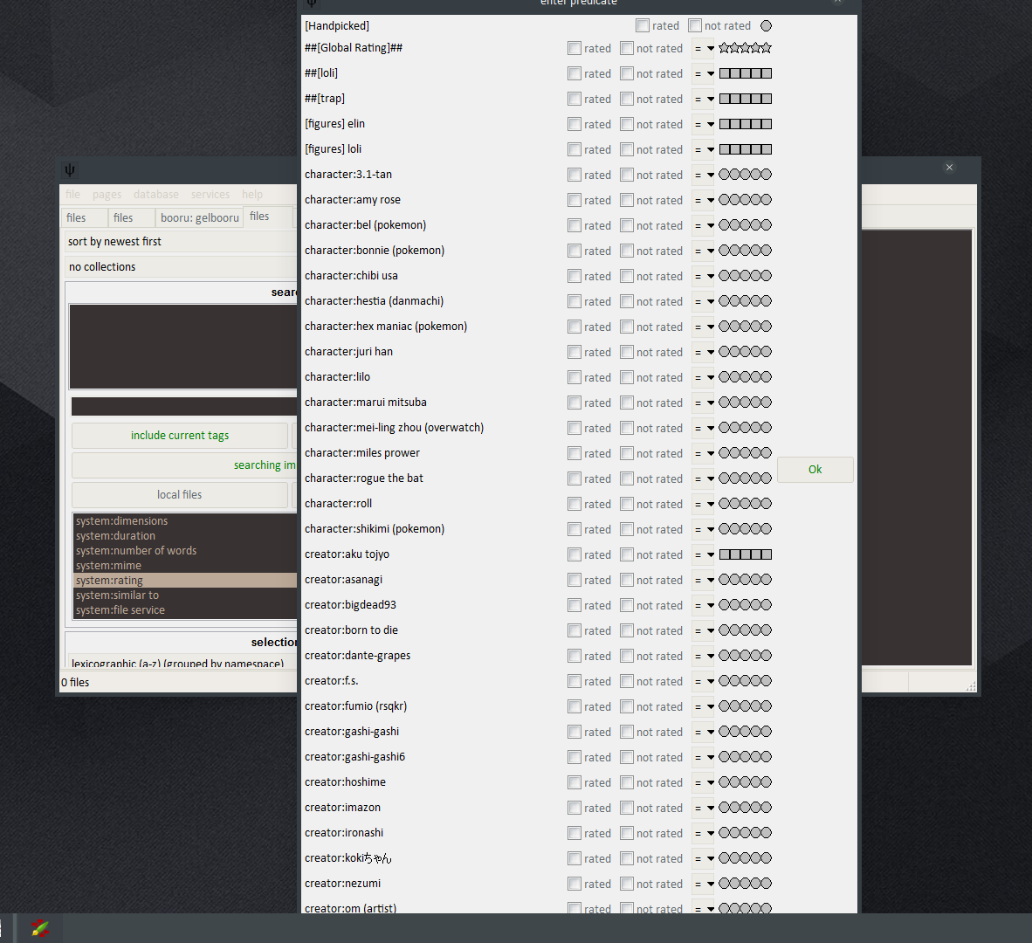Click the character:roll circles rating control
The image size is (1032, 943).
pos(745,504)
